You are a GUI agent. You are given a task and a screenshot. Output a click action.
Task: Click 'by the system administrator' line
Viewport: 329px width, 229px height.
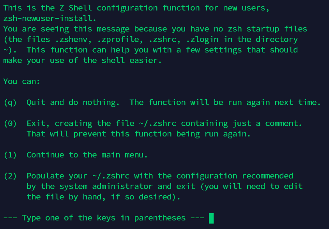(x=165, y=187)
